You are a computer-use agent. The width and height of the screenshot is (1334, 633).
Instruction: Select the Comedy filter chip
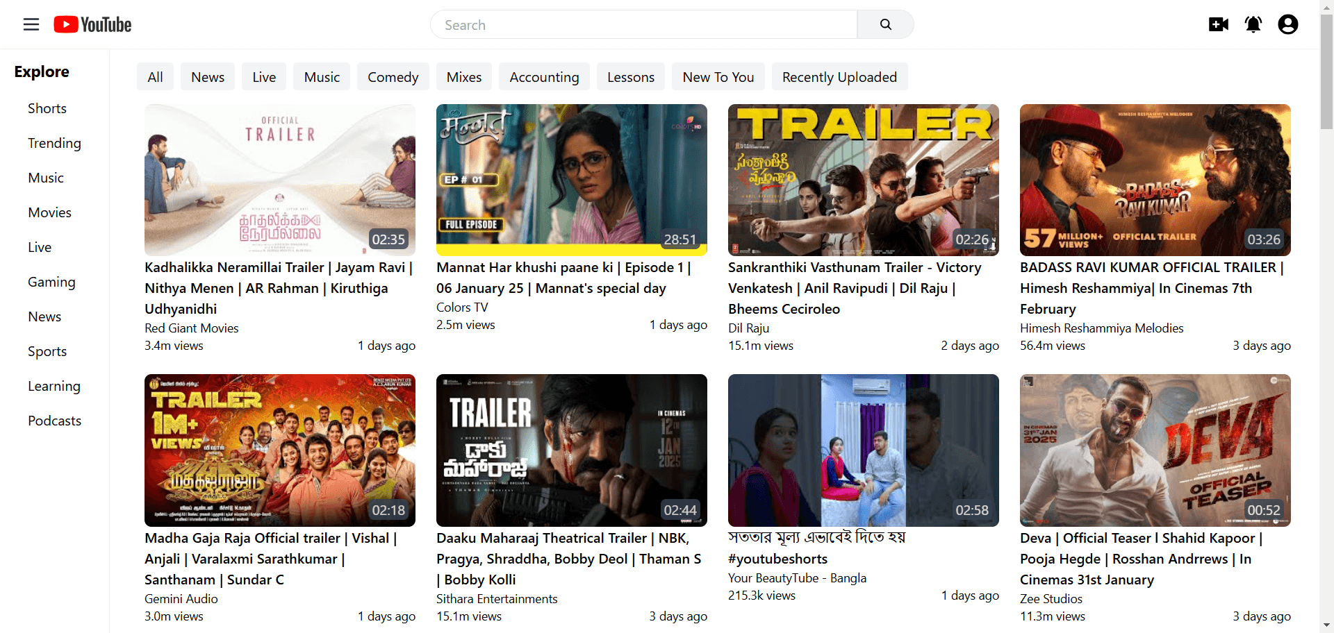tap(393, 77)
